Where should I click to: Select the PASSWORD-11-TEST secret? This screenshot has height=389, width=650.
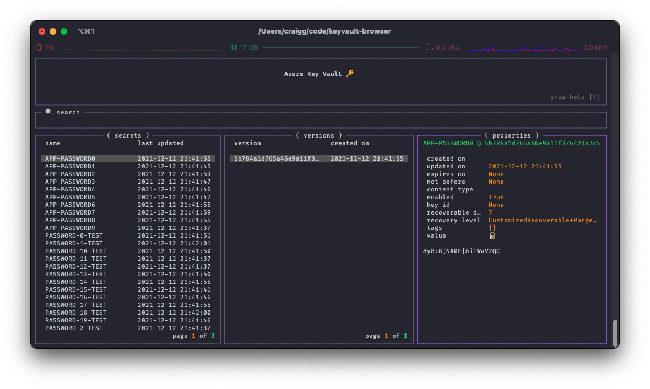(x=128, y=259)
